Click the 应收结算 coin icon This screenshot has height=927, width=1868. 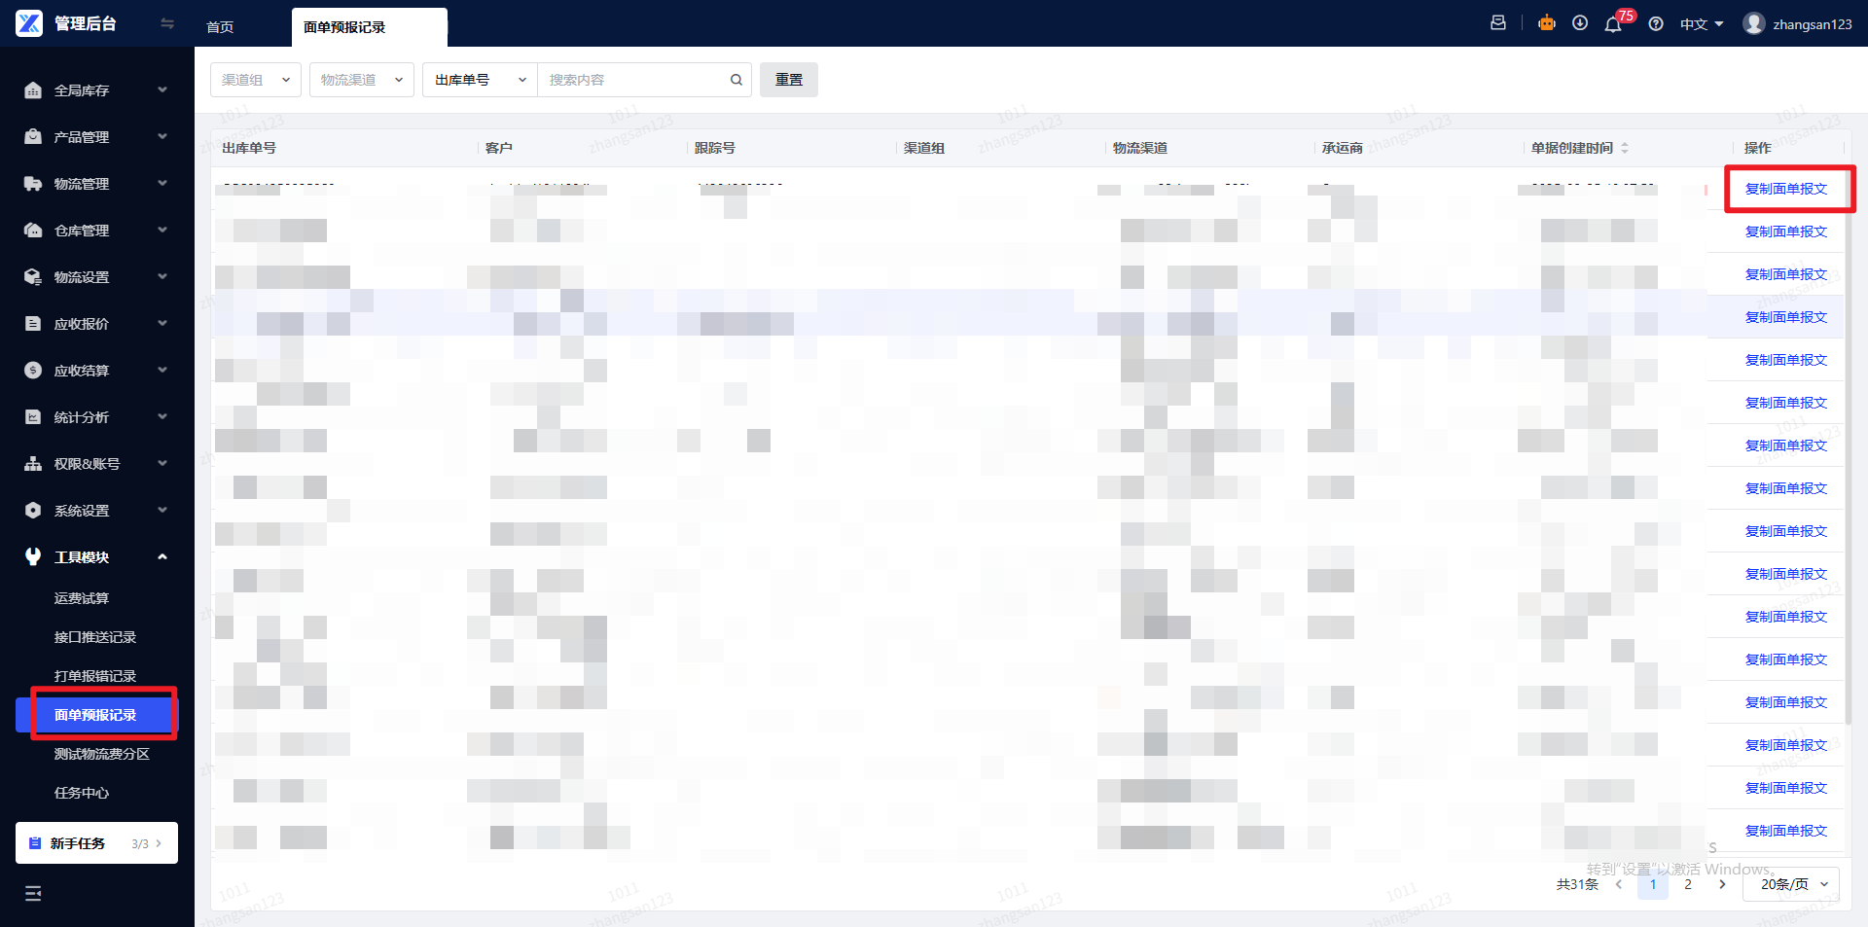[33, 371]
